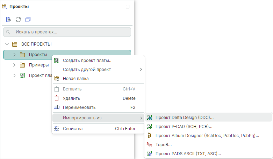Click Новая папка folder icon
Screen dimensions: 273x159
tap(57, 79)
